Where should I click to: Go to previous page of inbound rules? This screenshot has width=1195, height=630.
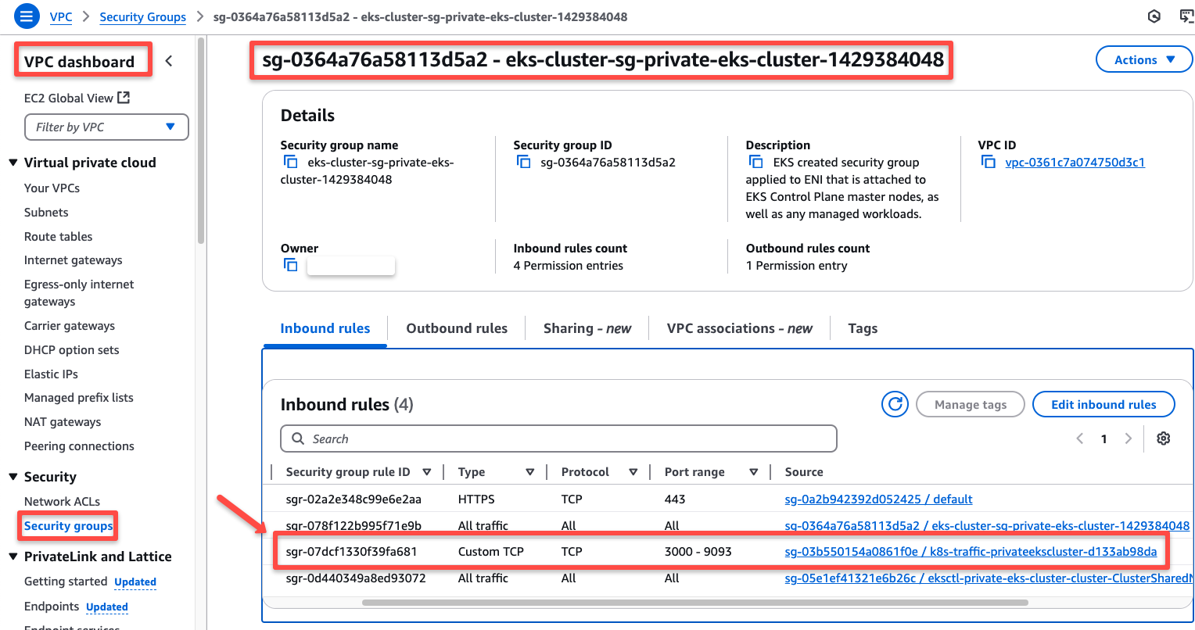pyautogui.click(x=1080, y=438)
